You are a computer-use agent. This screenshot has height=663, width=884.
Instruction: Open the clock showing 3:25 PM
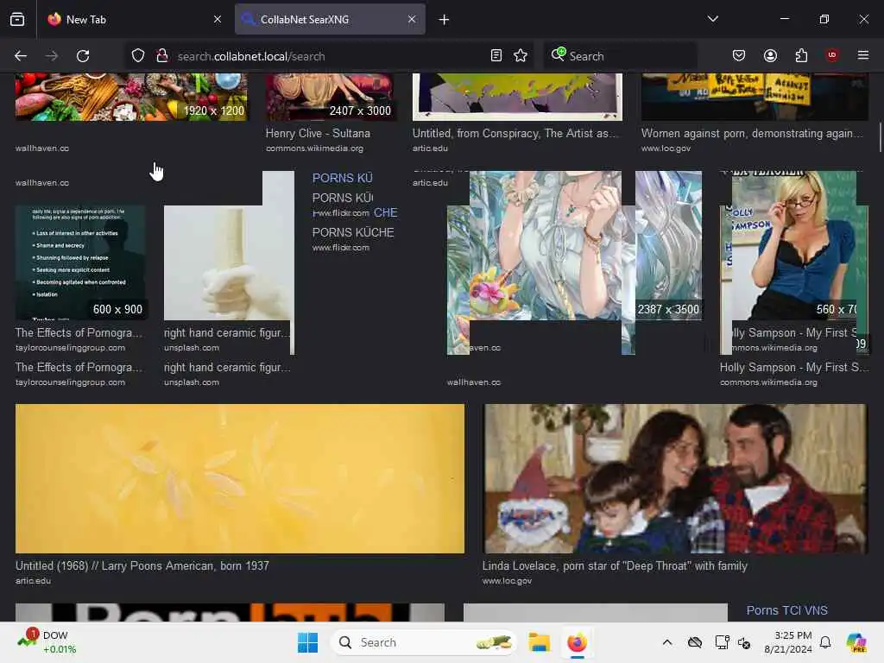point(788,642)
